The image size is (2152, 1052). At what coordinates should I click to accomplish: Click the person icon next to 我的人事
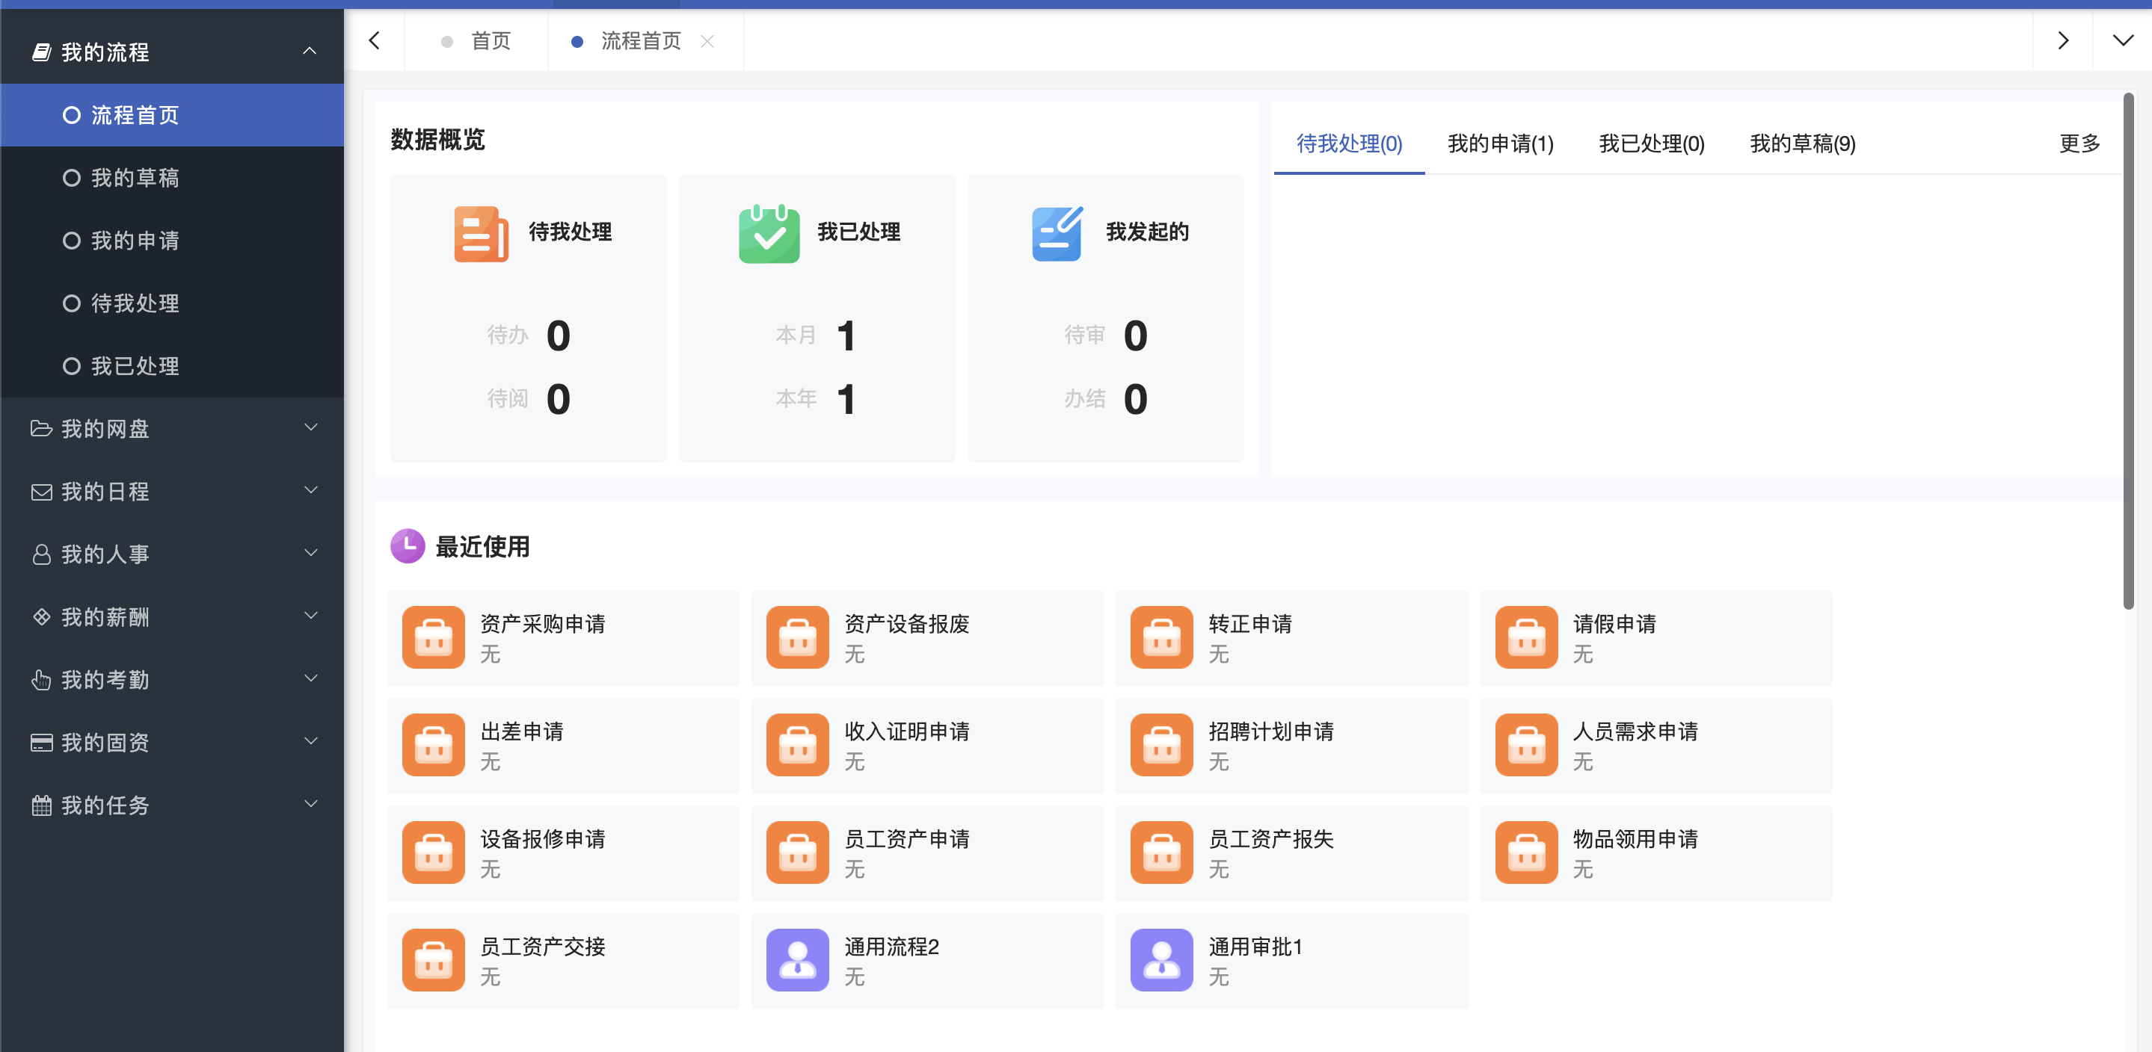pos(41,554)
